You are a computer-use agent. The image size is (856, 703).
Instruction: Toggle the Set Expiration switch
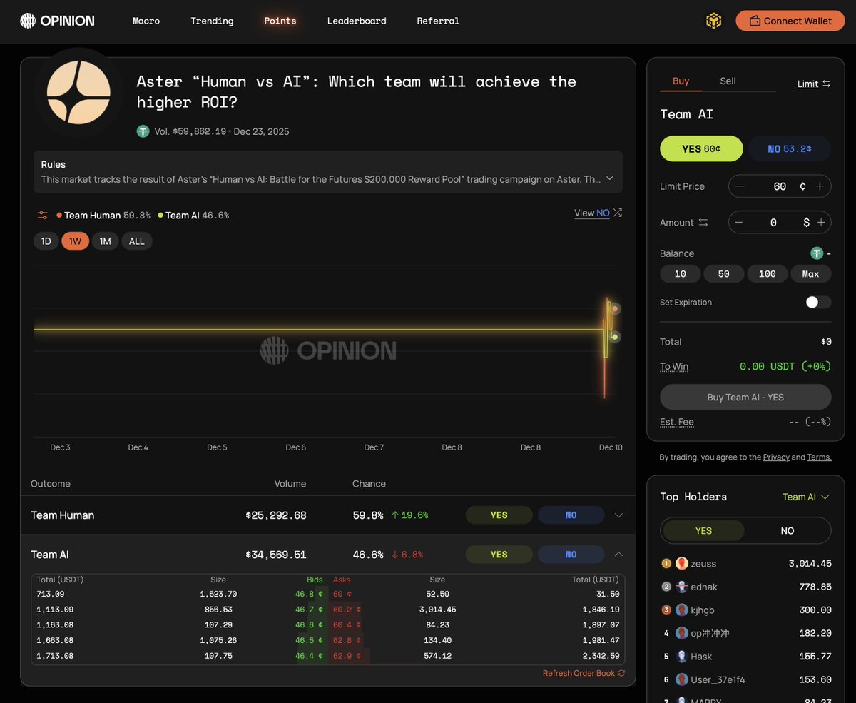pos(818,302)
